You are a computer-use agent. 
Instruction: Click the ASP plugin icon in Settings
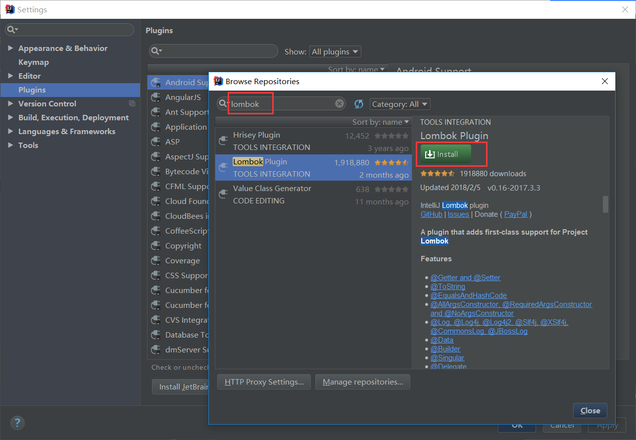click(156, 142)
